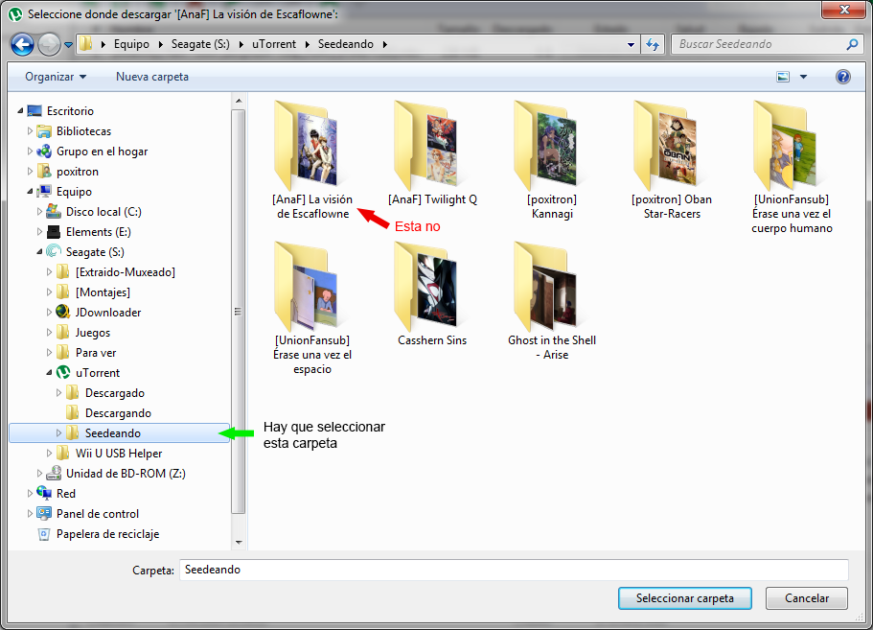Open the address bar history dropdown arrow

(632, 43)
